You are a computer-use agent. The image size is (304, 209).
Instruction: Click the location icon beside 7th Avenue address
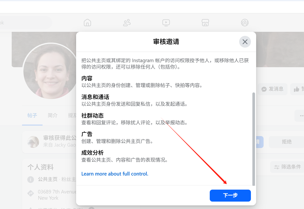(31, 193)
